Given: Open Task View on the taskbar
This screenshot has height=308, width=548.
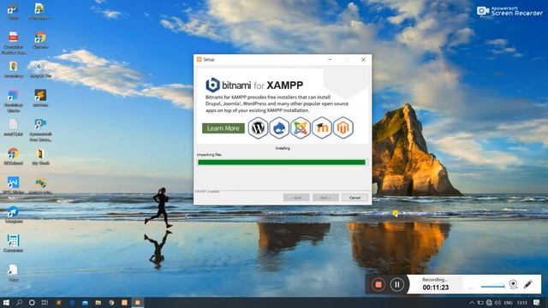Looking at the screenshot, I should (x=45, y=302).
